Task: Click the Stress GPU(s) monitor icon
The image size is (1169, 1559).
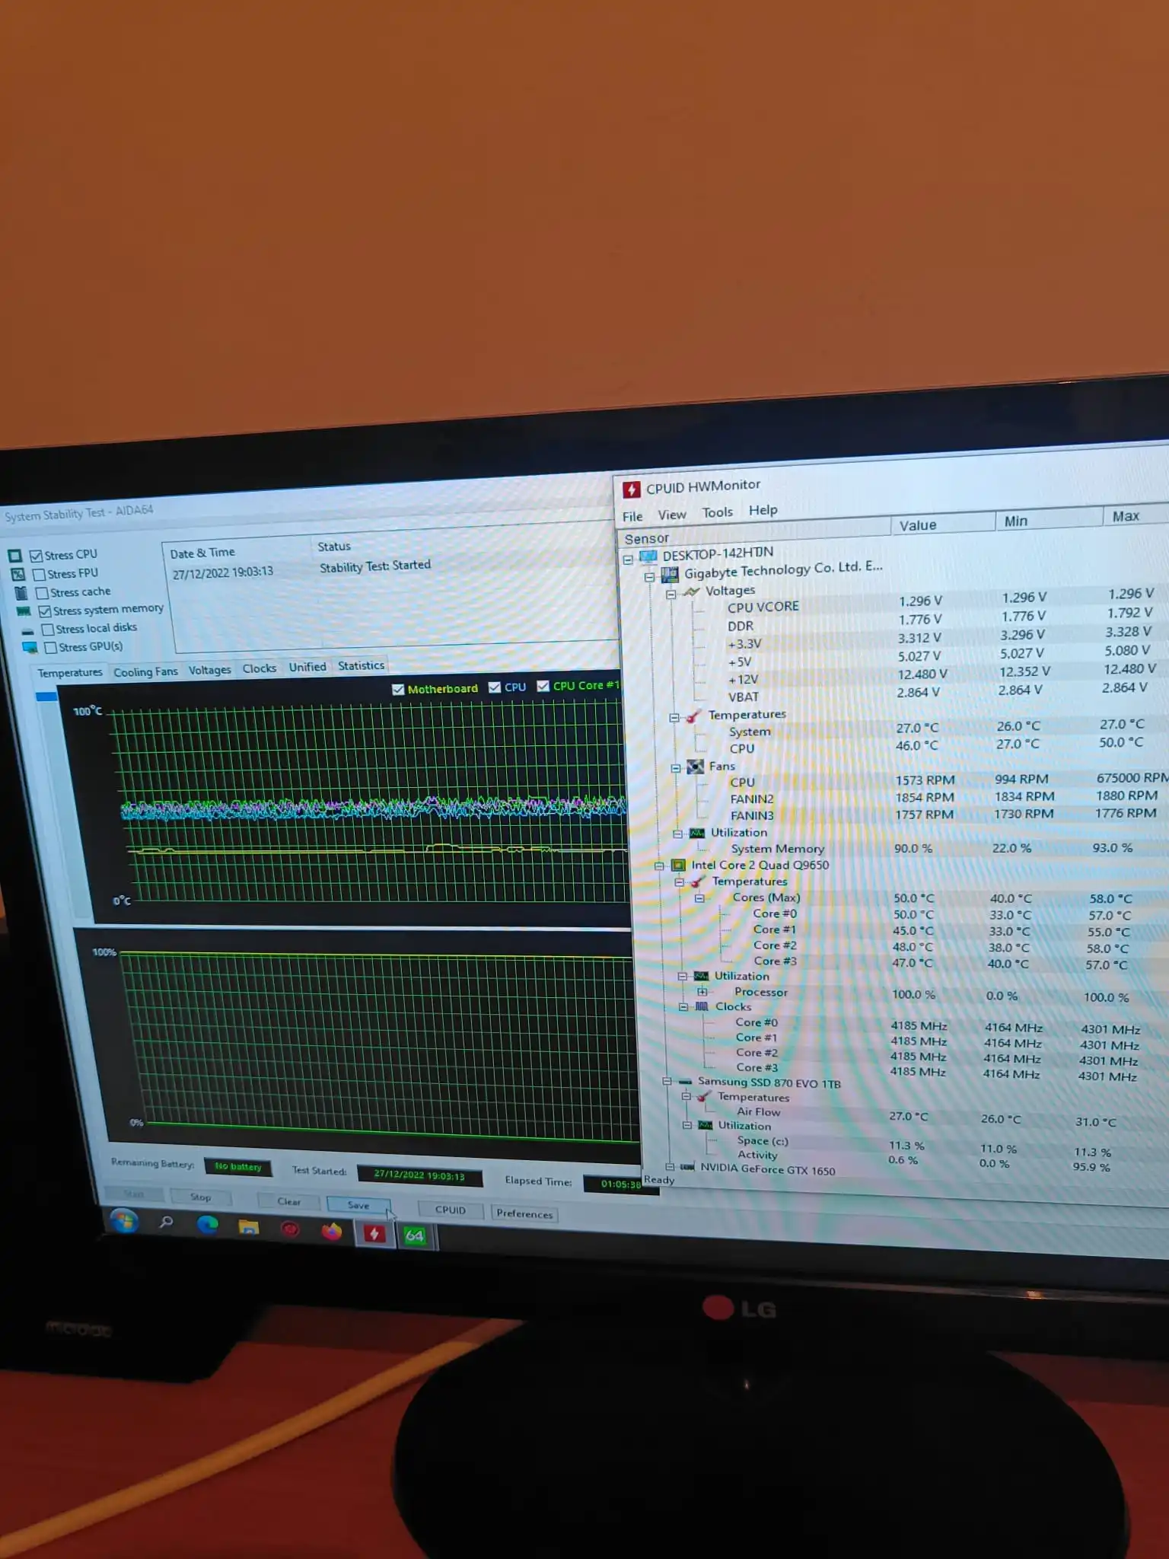Action: pos(30,648)
